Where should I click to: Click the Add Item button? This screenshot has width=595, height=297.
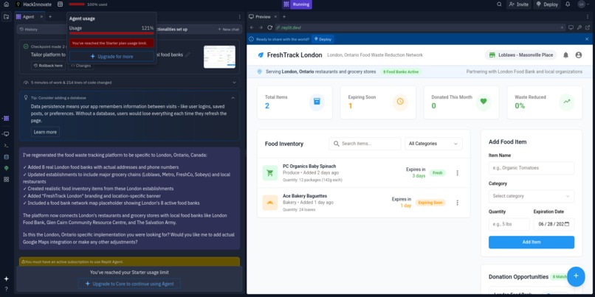coord(532,242)
